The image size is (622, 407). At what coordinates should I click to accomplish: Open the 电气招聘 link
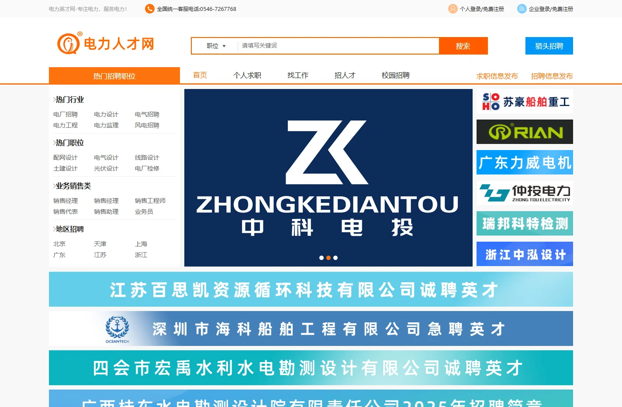coord(147,114)
